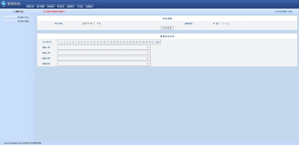Switch to the 客户管理 tab
Viewport: 299px width, 145px height.
(x=41, y=6)
